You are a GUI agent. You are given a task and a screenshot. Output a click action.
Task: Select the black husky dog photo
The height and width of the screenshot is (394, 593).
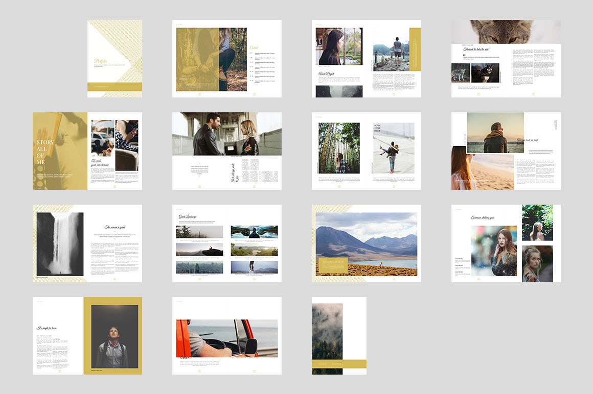point(485,73)
